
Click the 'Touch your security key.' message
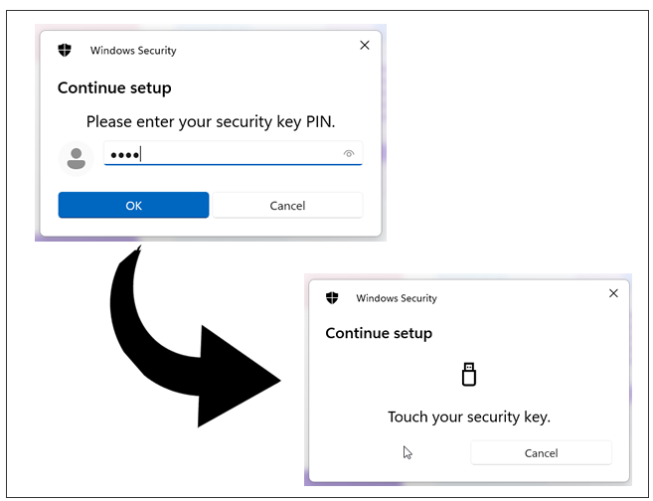pos(469,417)
